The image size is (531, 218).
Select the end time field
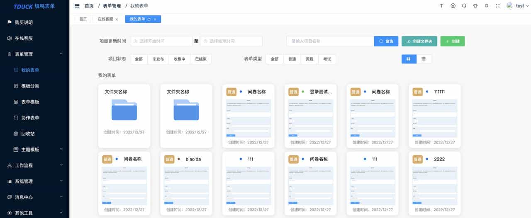pos(231,41)
